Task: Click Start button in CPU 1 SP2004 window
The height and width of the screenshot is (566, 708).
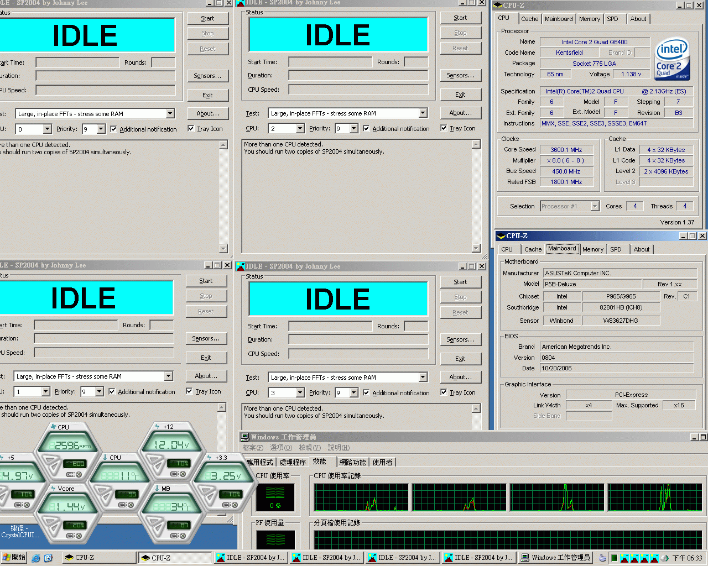Action: (206, 281)
